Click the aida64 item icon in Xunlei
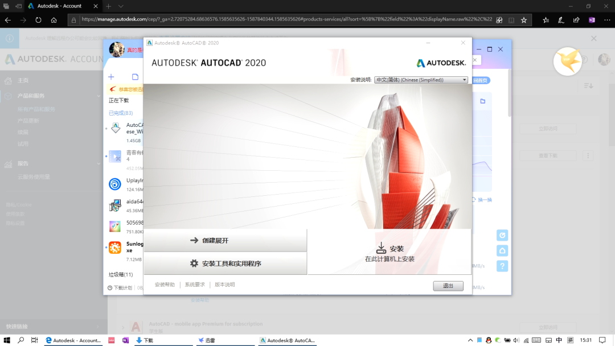The height and width of the screenshot is (346, 615). point(115,205)
